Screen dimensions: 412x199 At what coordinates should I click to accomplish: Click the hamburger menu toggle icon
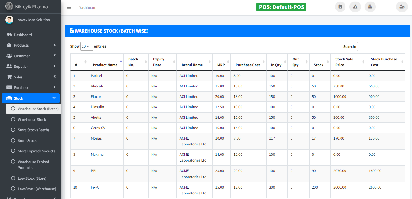[69, 7]
